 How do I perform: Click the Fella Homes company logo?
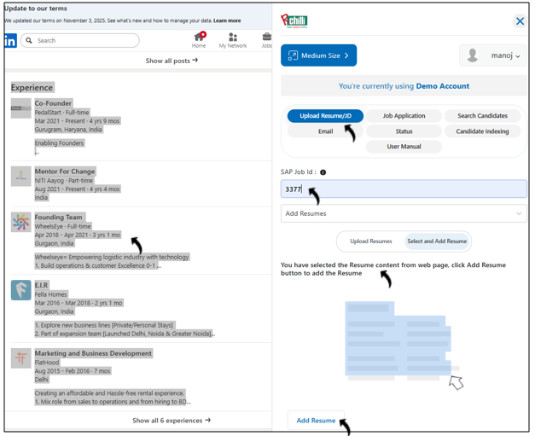tap(21, 290)
